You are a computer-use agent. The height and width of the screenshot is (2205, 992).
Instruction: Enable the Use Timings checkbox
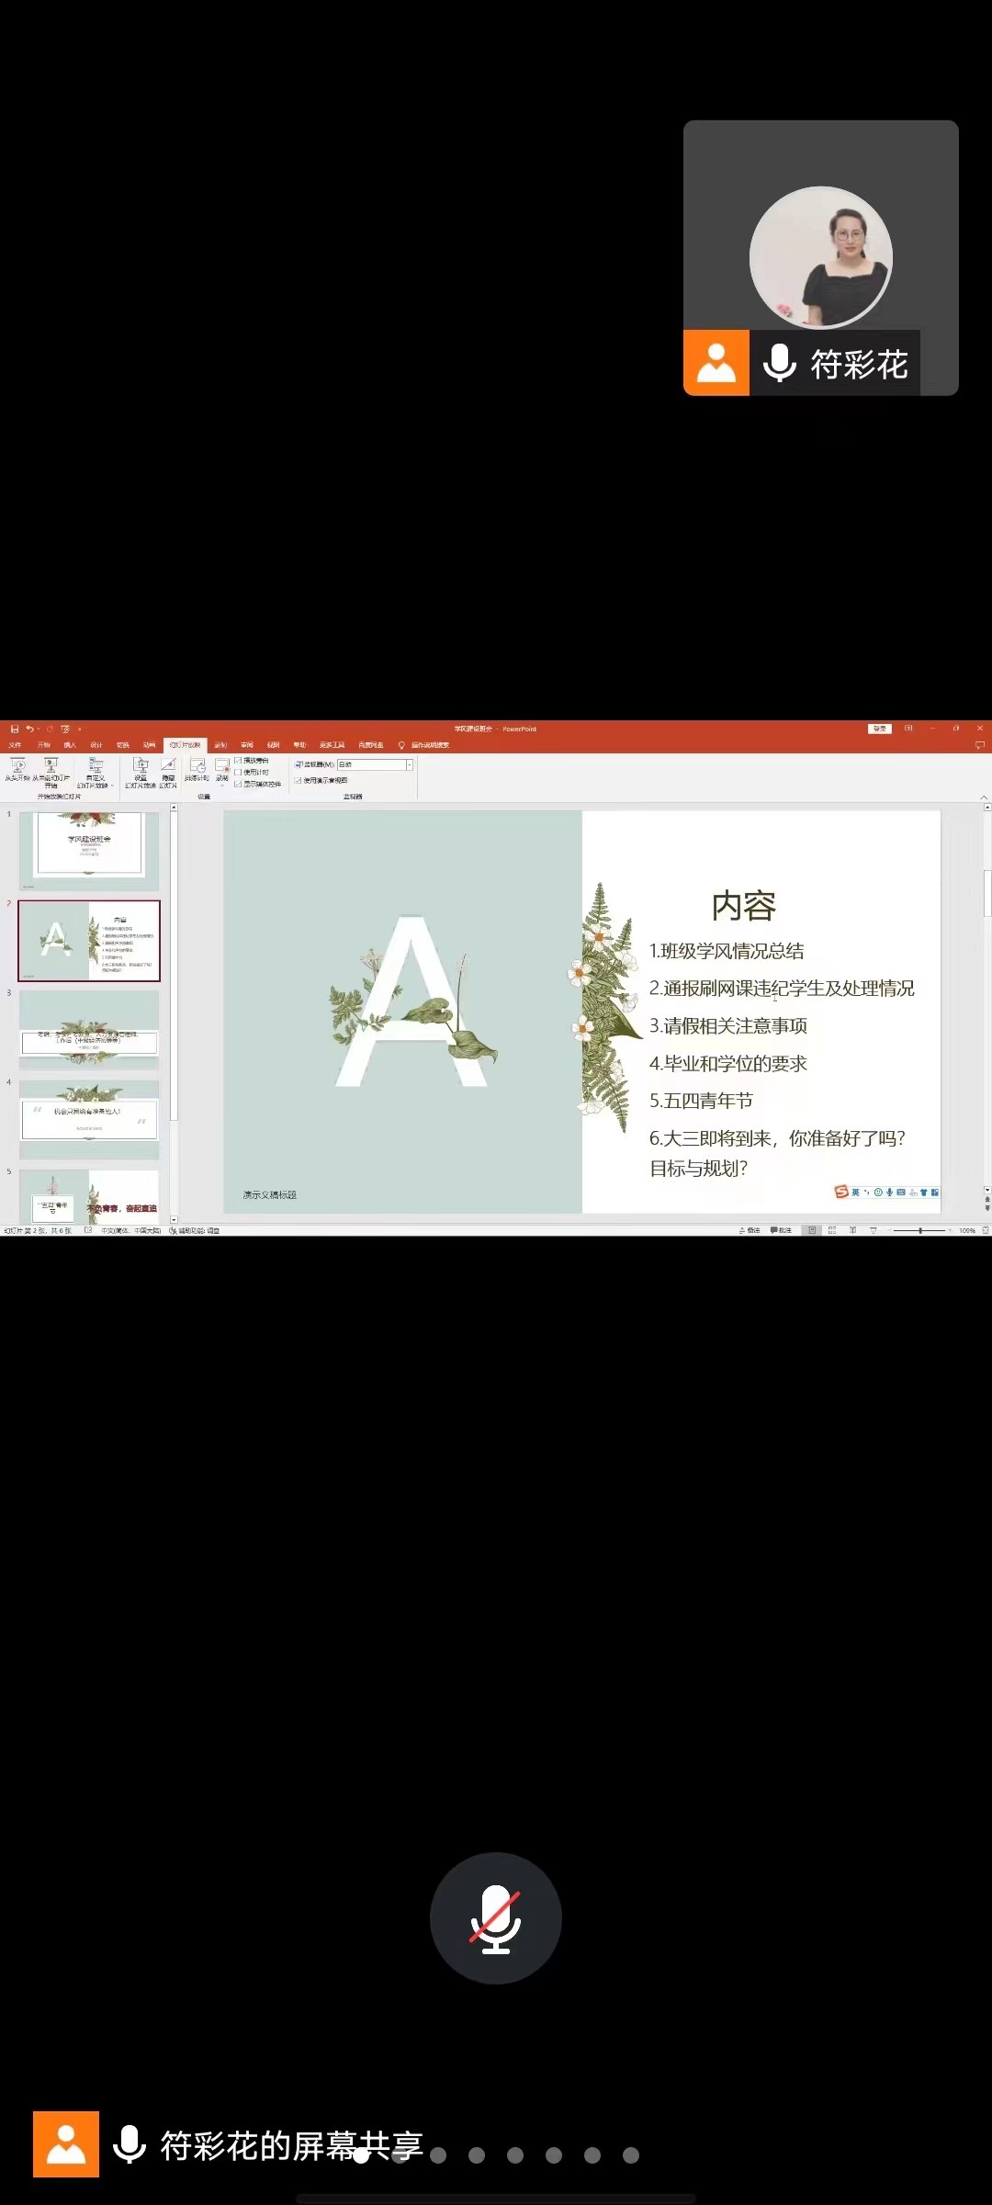pos(238,773)
